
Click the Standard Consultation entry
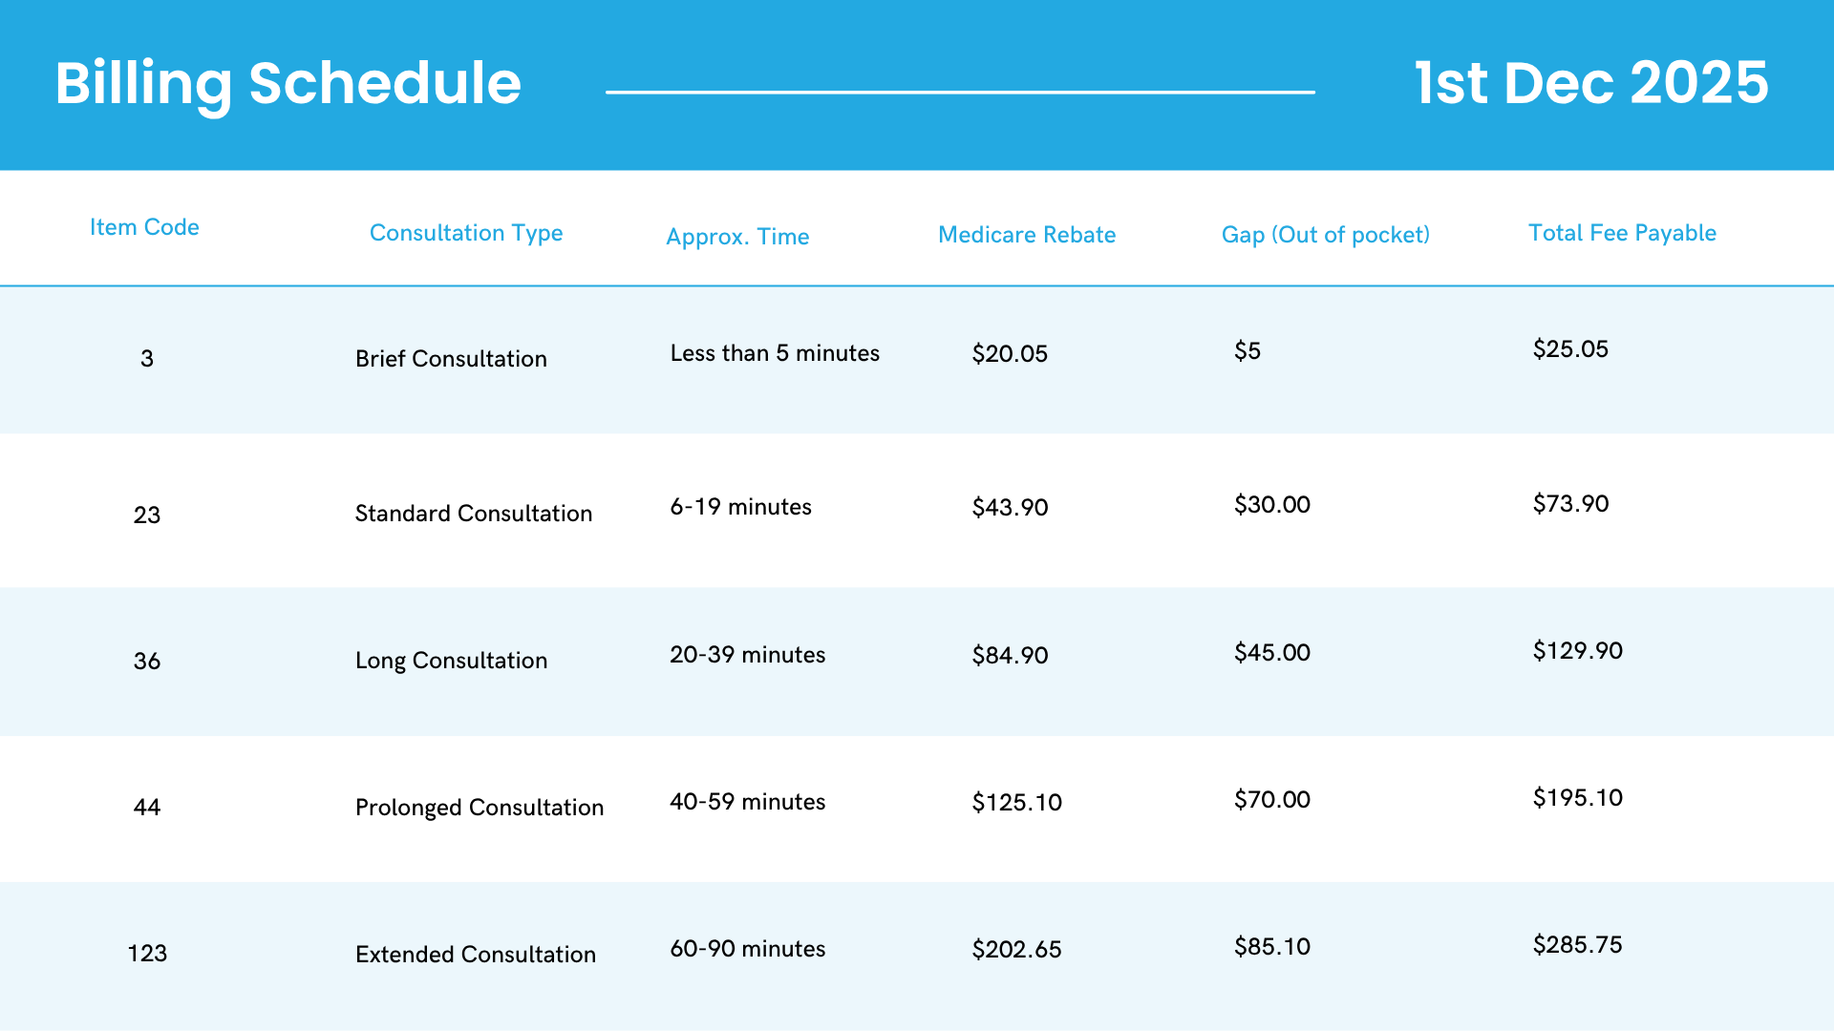tap(474, 514)
